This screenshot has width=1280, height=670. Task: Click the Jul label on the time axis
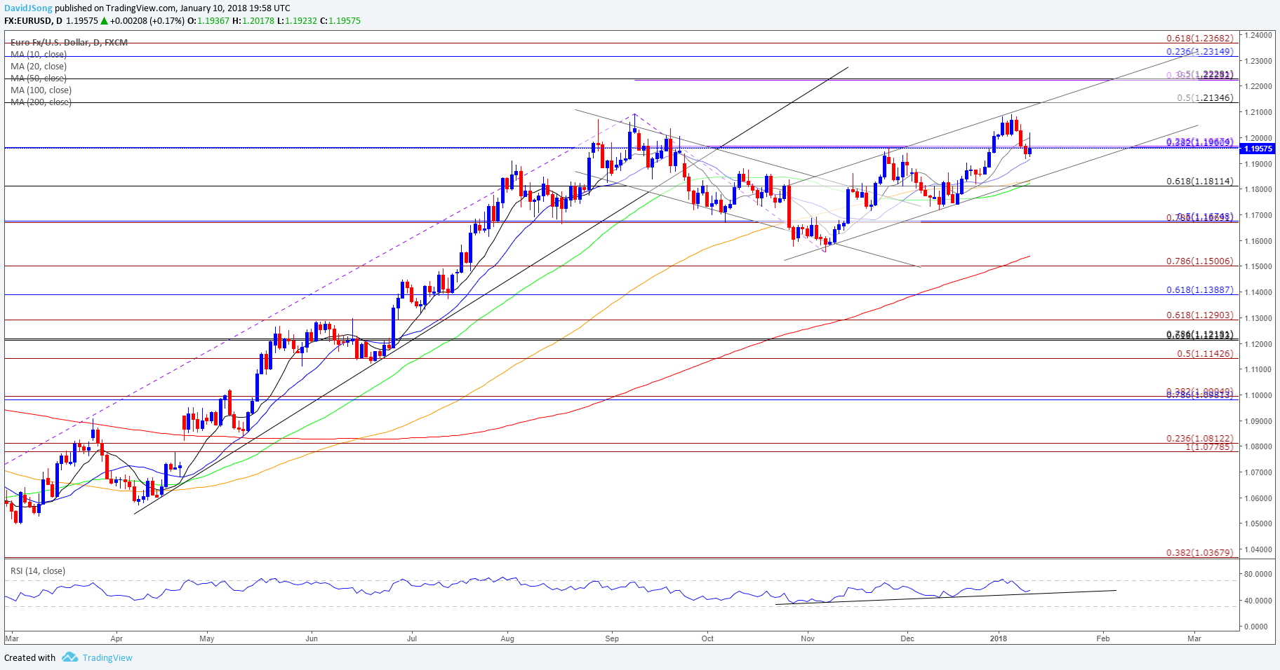(x=412, y=638)
